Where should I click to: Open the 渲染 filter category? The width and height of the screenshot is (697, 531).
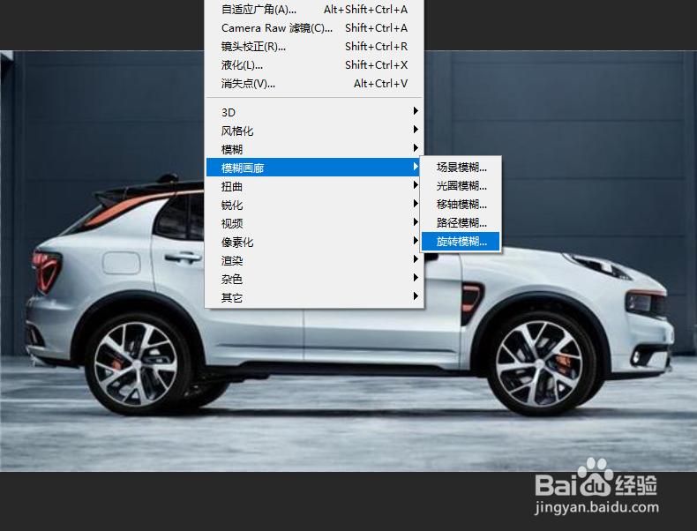[x=313, y=260]
